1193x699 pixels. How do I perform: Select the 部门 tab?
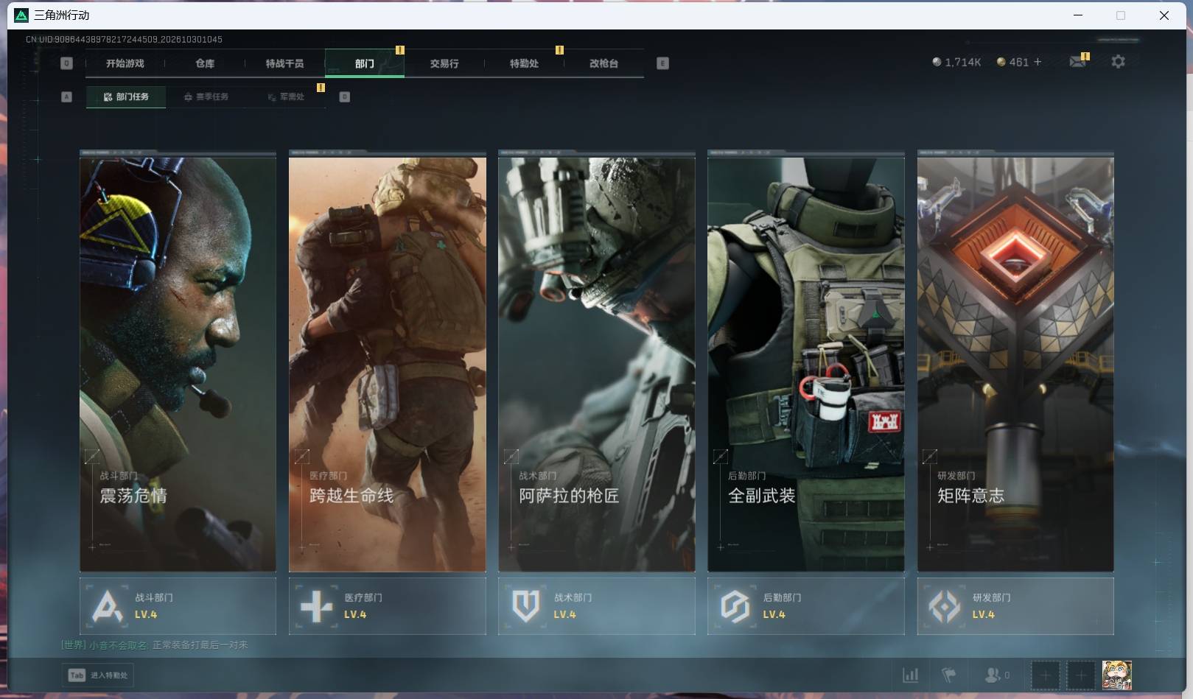(x=364, y=63)
